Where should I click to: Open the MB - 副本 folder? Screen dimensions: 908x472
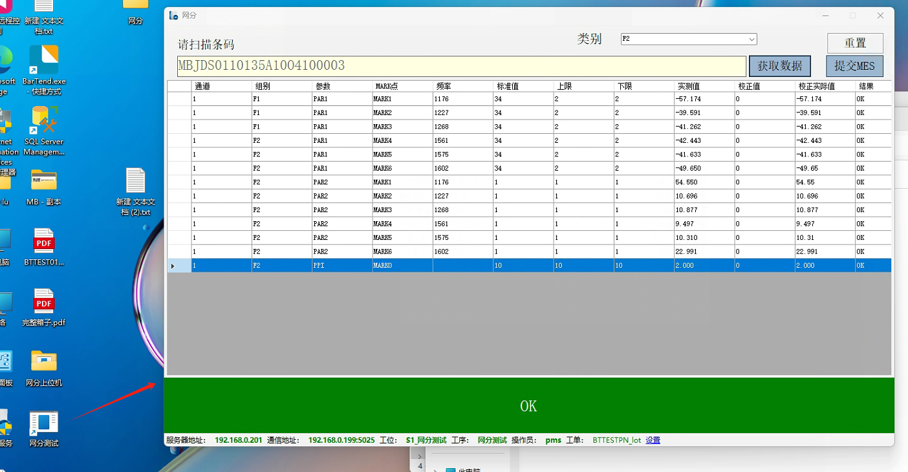click(x=44, y=183)
